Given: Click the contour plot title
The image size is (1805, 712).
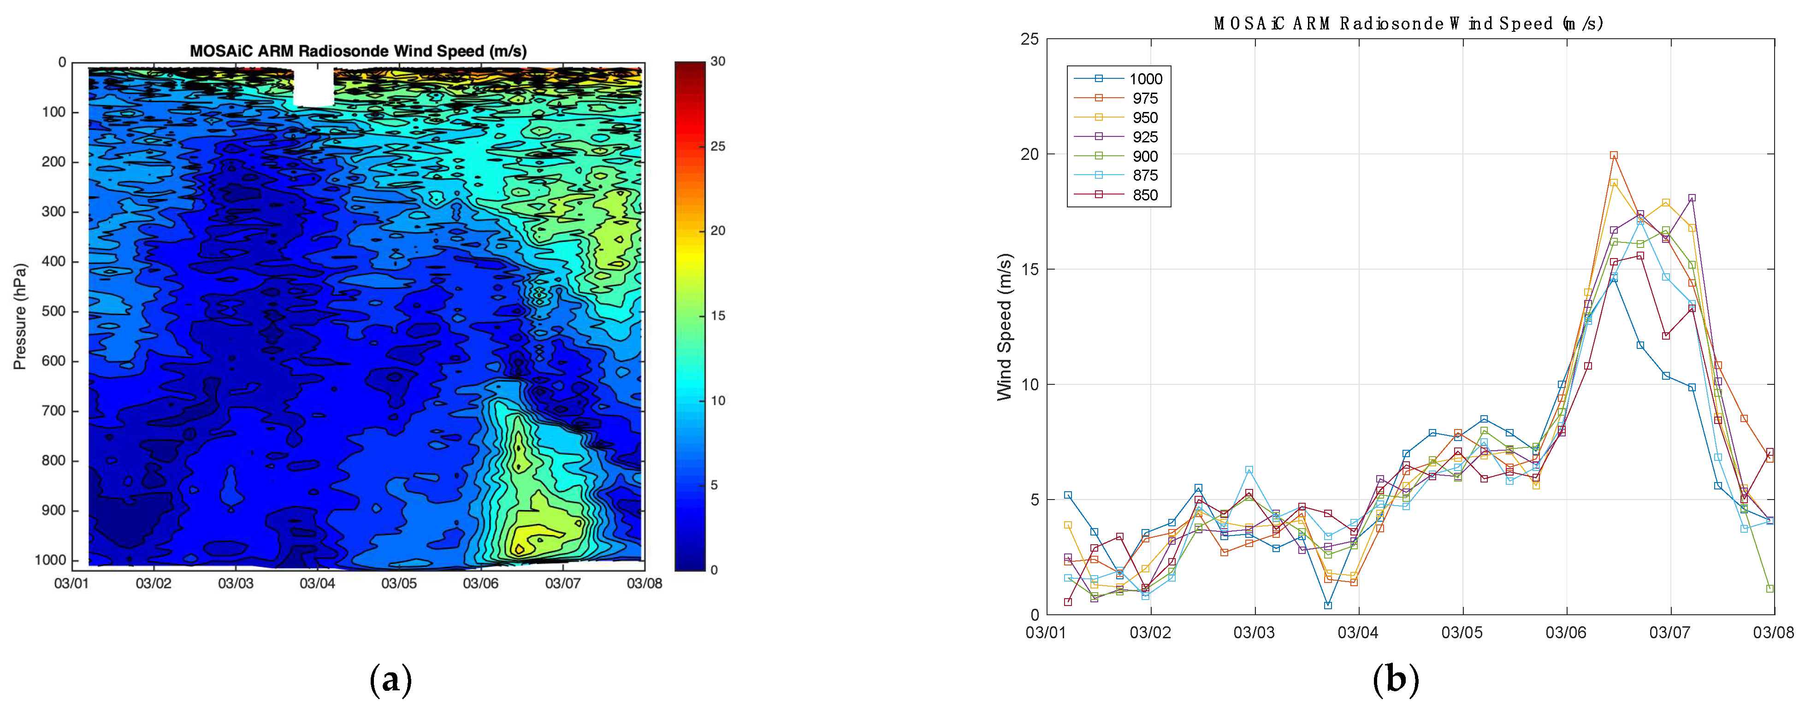Looking at the screenshot, I should tap(358, 51).
